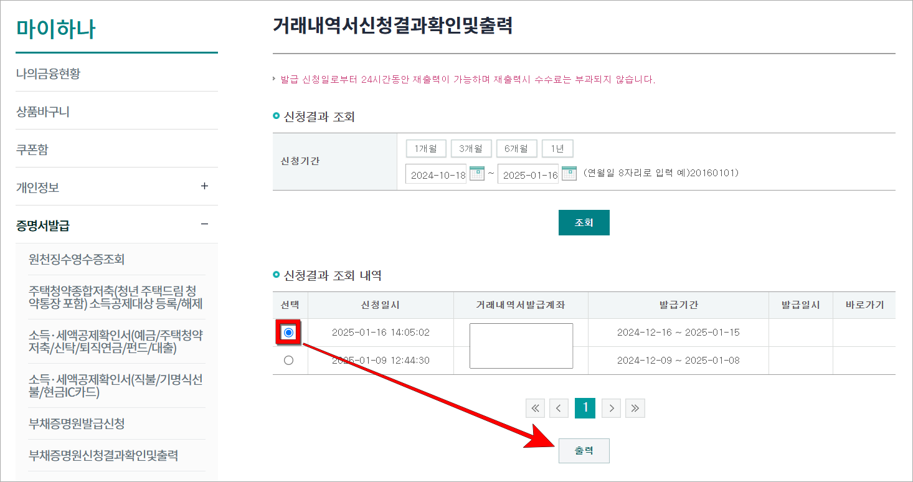Select the 1년 period button
Image resolution: width=913 pixels, height=482 pixels.
coord(557,148)
